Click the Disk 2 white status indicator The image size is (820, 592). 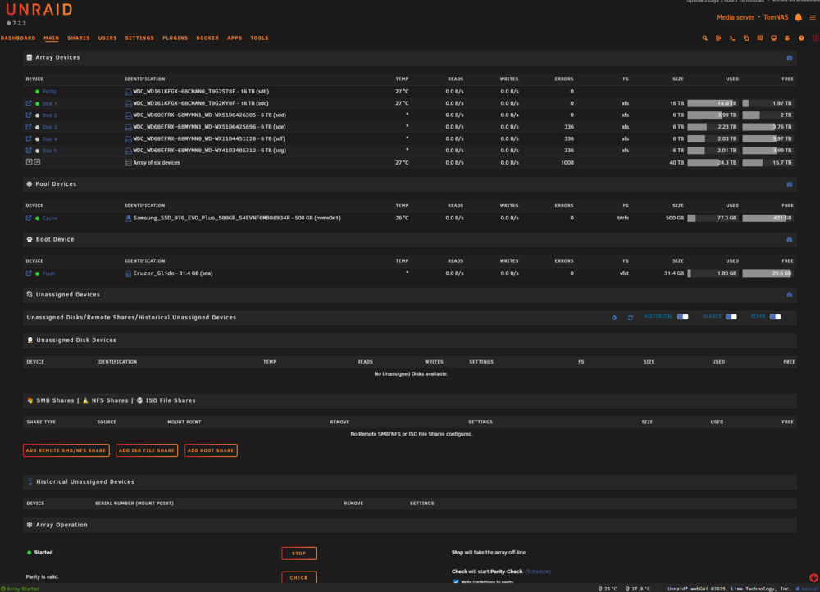[37, 115]
